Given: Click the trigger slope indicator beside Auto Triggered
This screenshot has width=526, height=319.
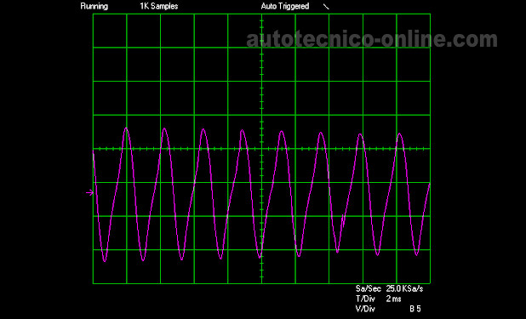Looking at the screenshot, I should 326,7.
